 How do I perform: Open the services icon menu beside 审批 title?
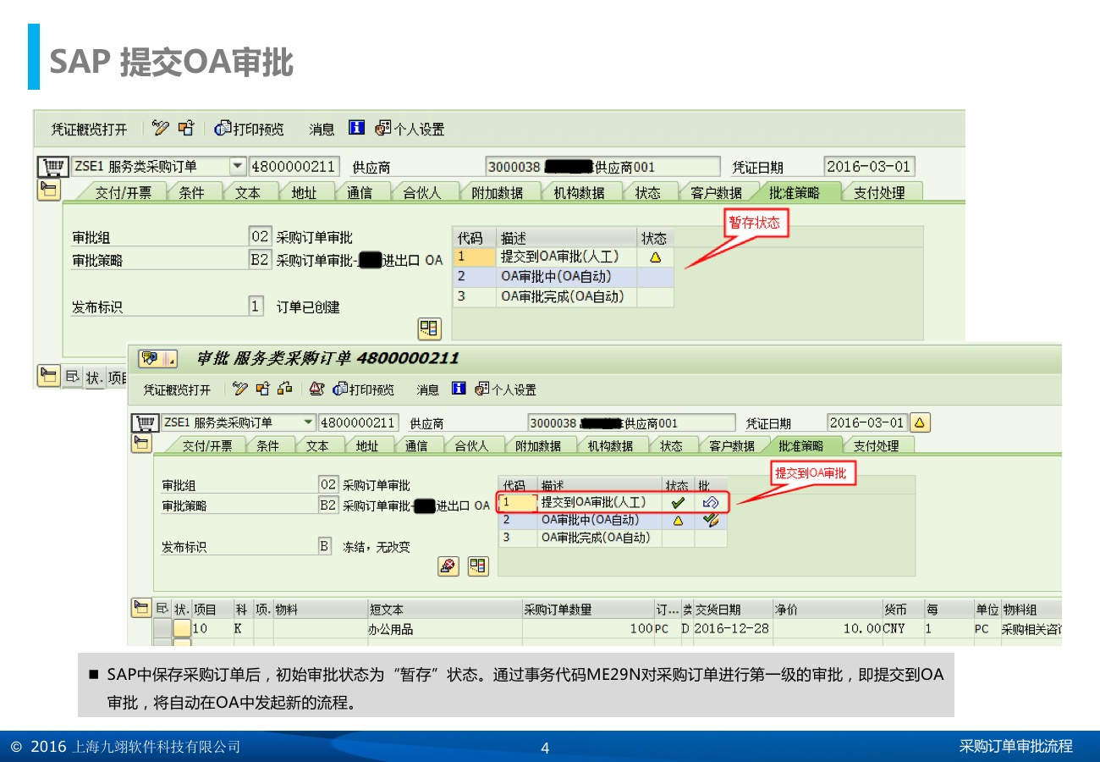(x=158, y=359)
